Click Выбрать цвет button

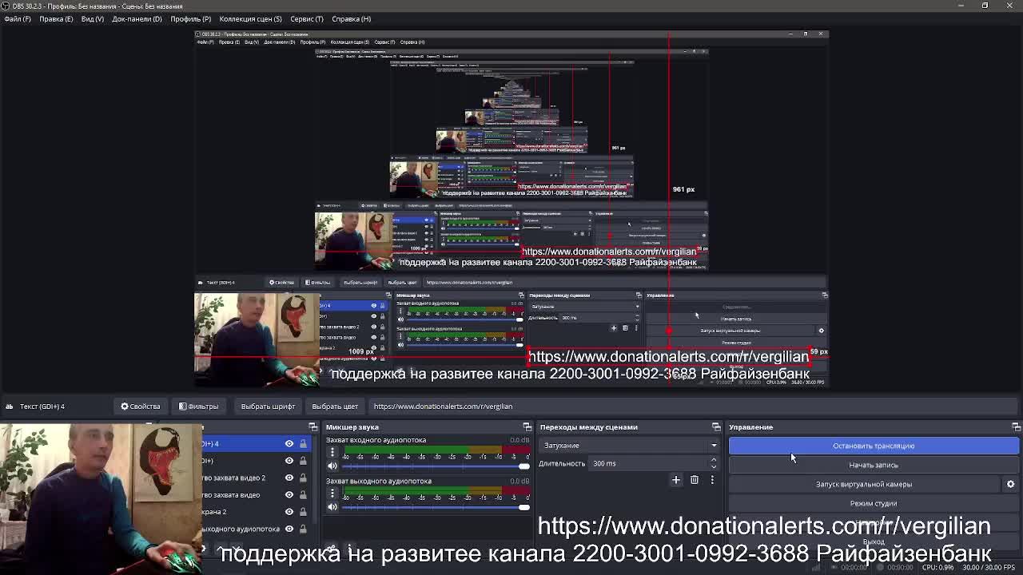(x=335, y=406)
